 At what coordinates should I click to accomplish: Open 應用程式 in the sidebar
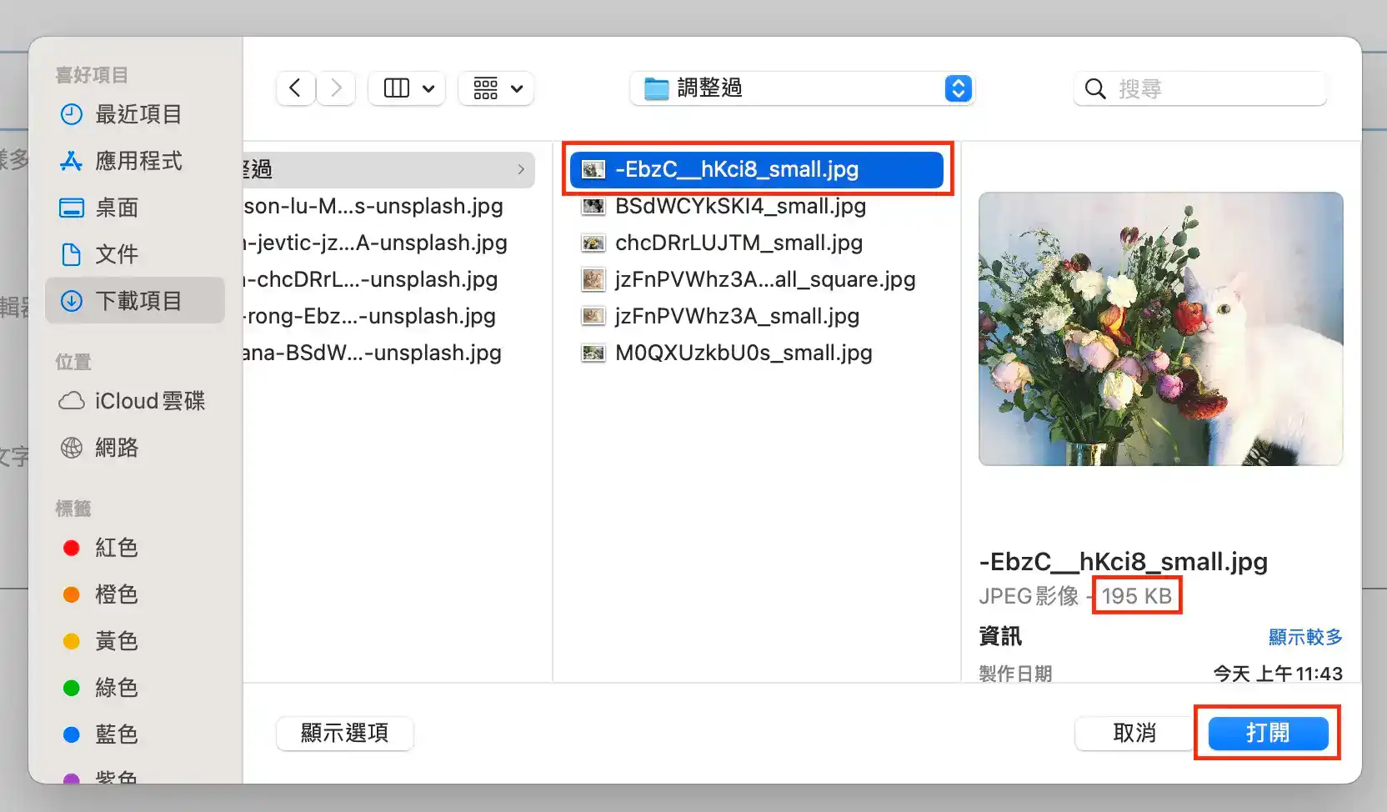(x=138, y=161)
